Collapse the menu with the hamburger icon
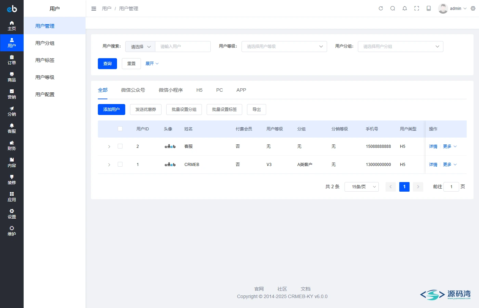 click(94, 9)
